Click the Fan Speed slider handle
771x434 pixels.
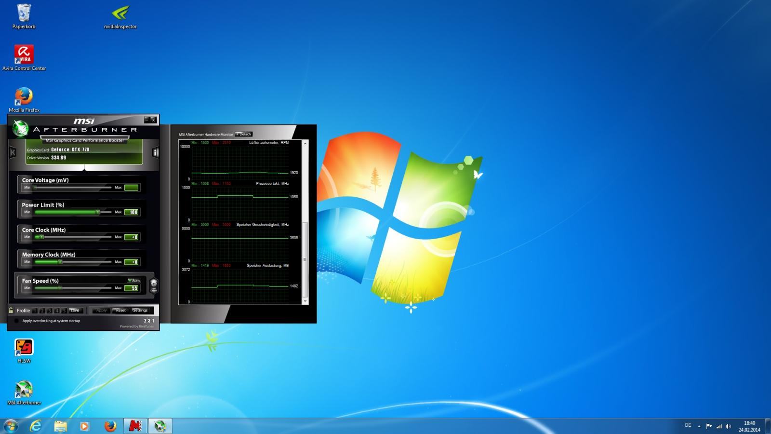(x=60, y=288)
